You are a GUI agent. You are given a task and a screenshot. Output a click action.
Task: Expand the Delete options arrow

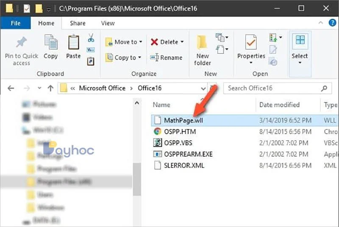click(x=182, y=42)
